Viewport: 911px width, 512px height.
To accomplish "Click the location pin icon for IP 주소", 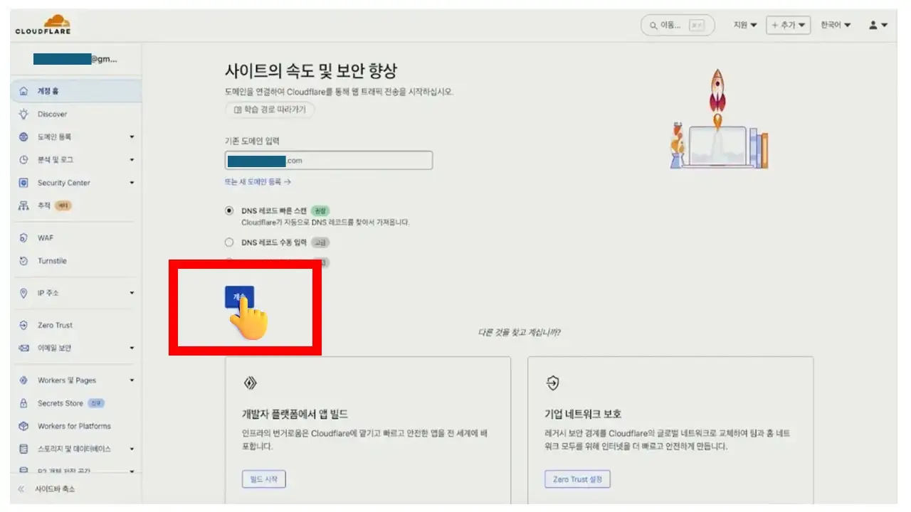I will click(x=23, y=293).
